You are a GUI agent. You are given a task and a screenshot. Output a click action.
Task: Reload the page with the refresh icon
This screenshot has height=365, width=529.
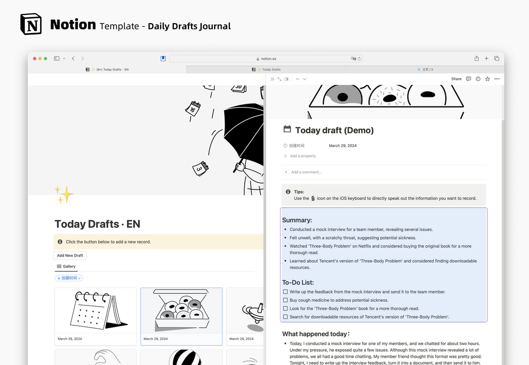point(360,58)
